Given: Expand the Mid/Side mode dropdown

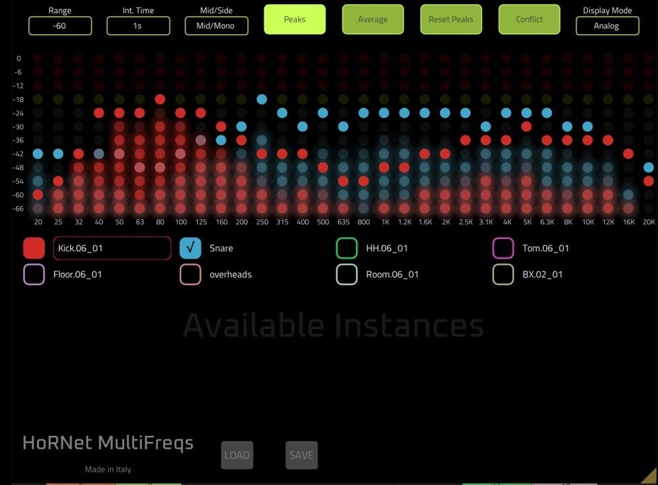Looking at the screenshot, I should click(216, 26).
